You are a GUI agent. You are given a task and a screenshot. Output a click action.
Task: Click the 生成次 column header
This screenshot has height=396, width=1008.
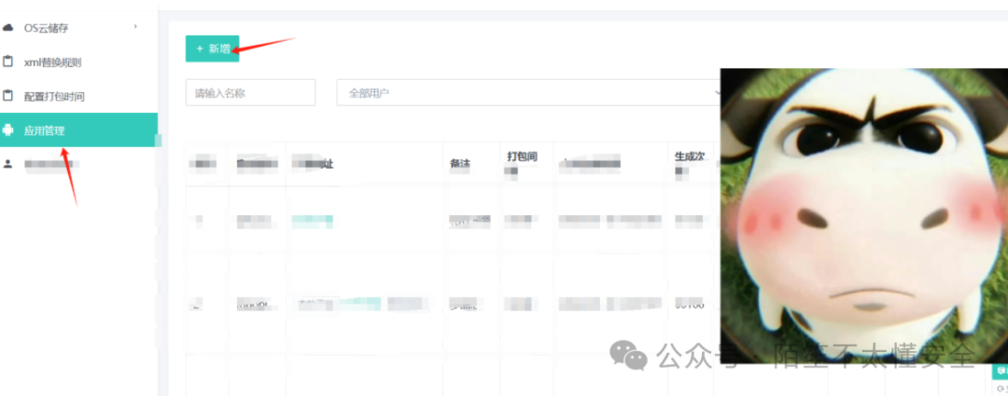(689, 156)
